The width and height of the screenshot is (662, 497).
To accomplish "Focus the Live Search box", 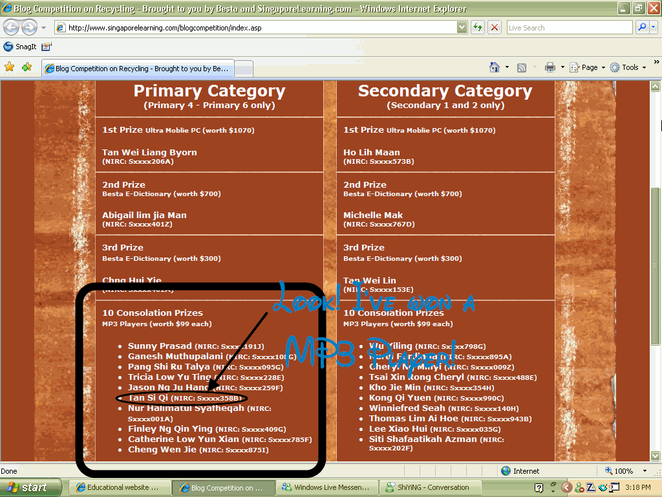I will click(x=569, y=28).
